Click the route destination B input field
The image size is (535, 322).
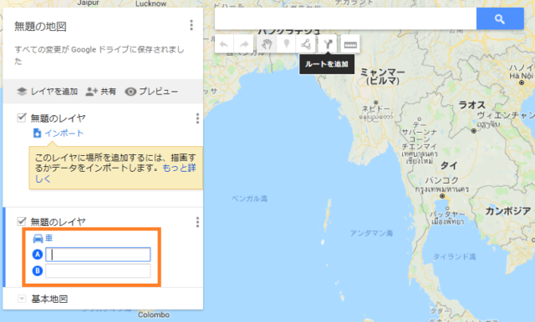tap(98, 271)
